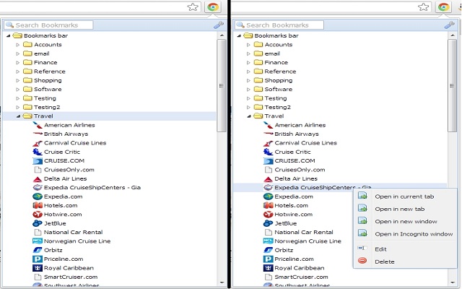Screen dimensions: 462x289
Task: Select email folder in right panel
Action: (272, 53)
